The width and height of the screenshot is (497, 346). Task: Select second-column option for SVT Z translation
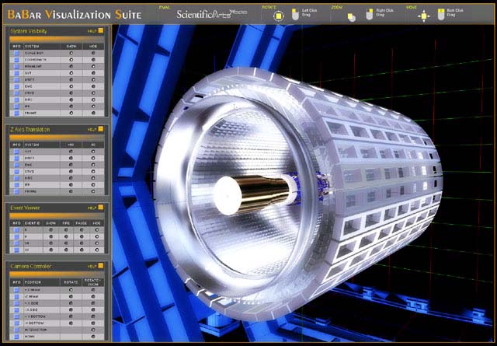coord(93,152)
